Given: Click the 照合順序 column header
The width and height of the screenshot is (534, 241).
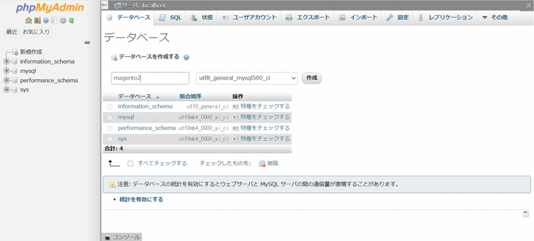Looking at the screenshot, I should [x=190, y=97].
